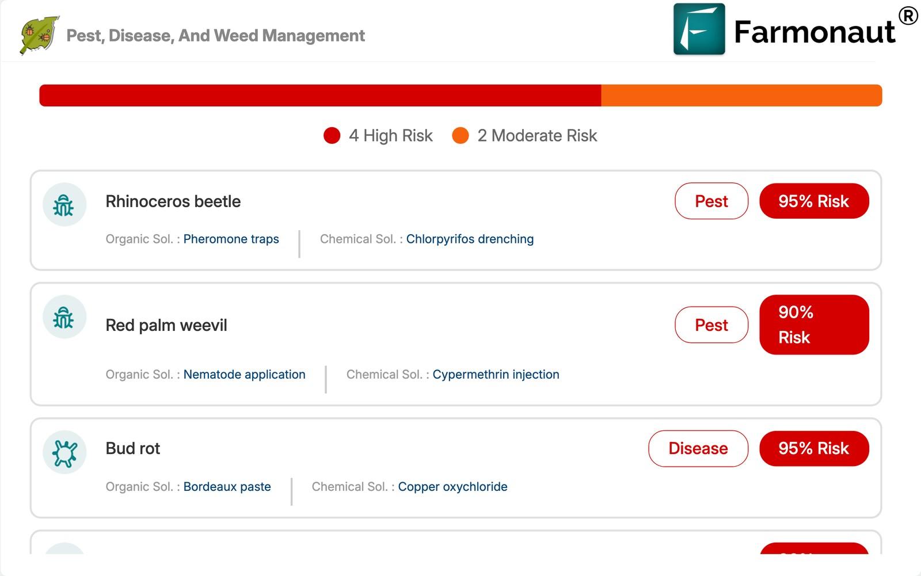
Task: Click the 90% Risk badge for Red palm weevil
Action: tap(814, 325)
